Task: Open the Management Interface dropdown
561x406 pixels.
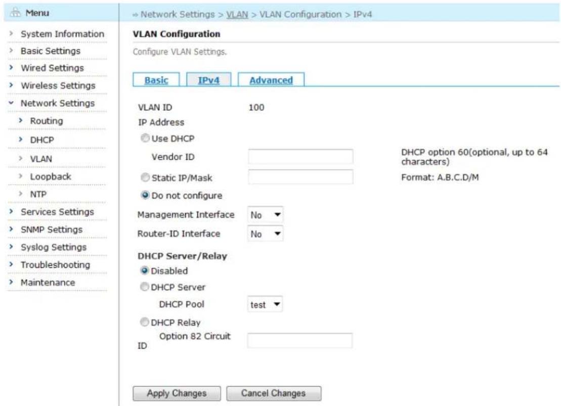Action: 265,214
